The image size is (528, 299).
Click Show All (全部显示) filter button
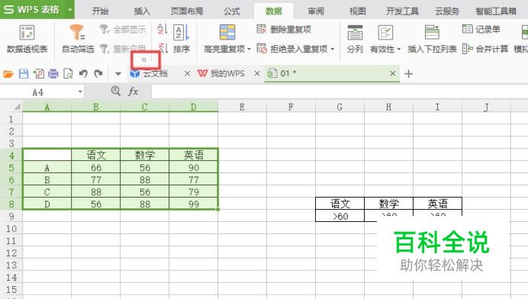click(x=123, y=30)
